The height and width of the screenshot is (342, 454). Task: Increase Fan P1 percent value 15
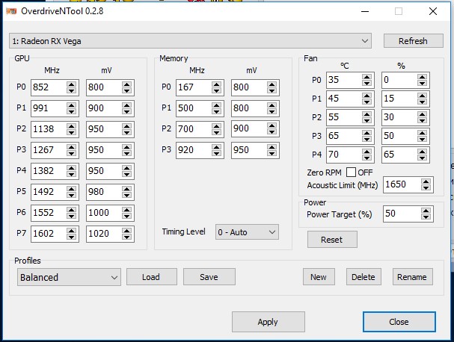[422, 96]
